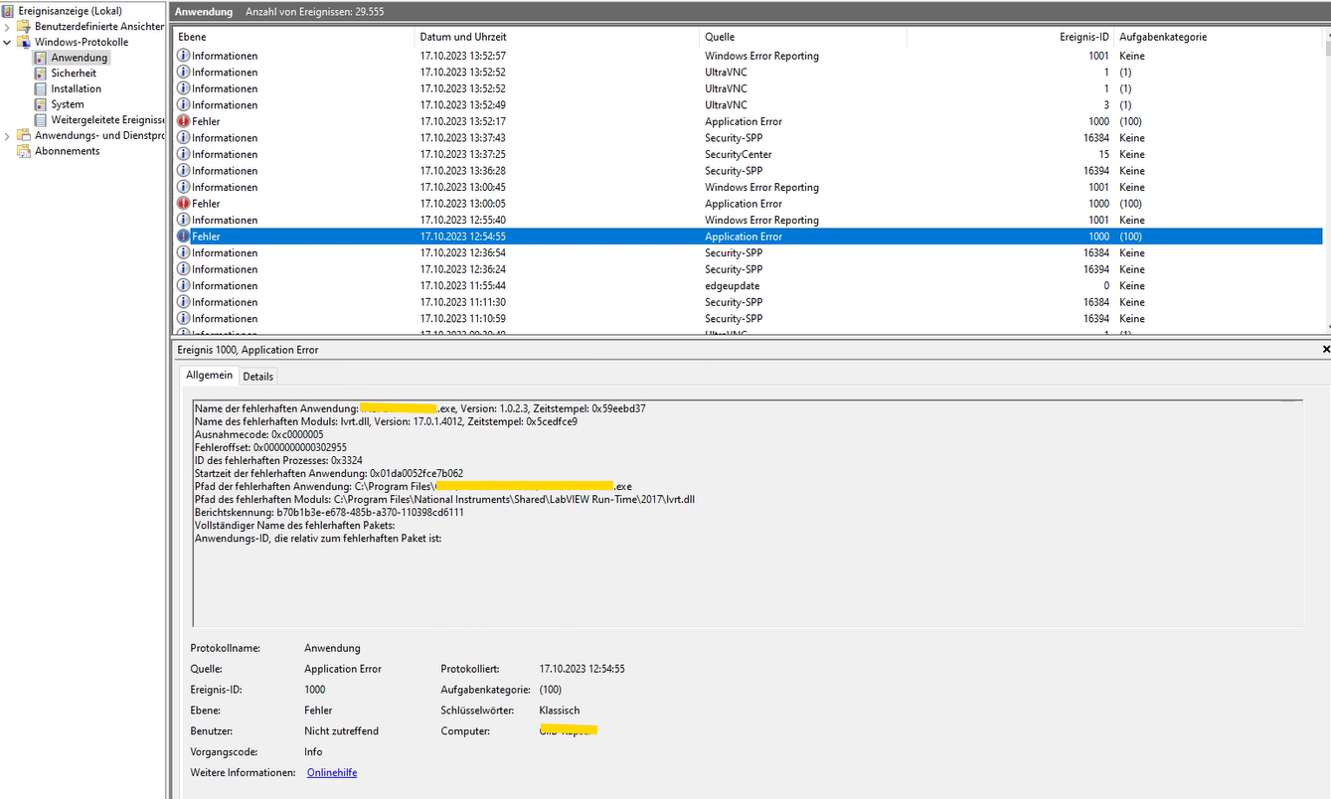Sort by the Ebene column header
The width and height of the screenshot is (1331, 799).
pos(295,37)
